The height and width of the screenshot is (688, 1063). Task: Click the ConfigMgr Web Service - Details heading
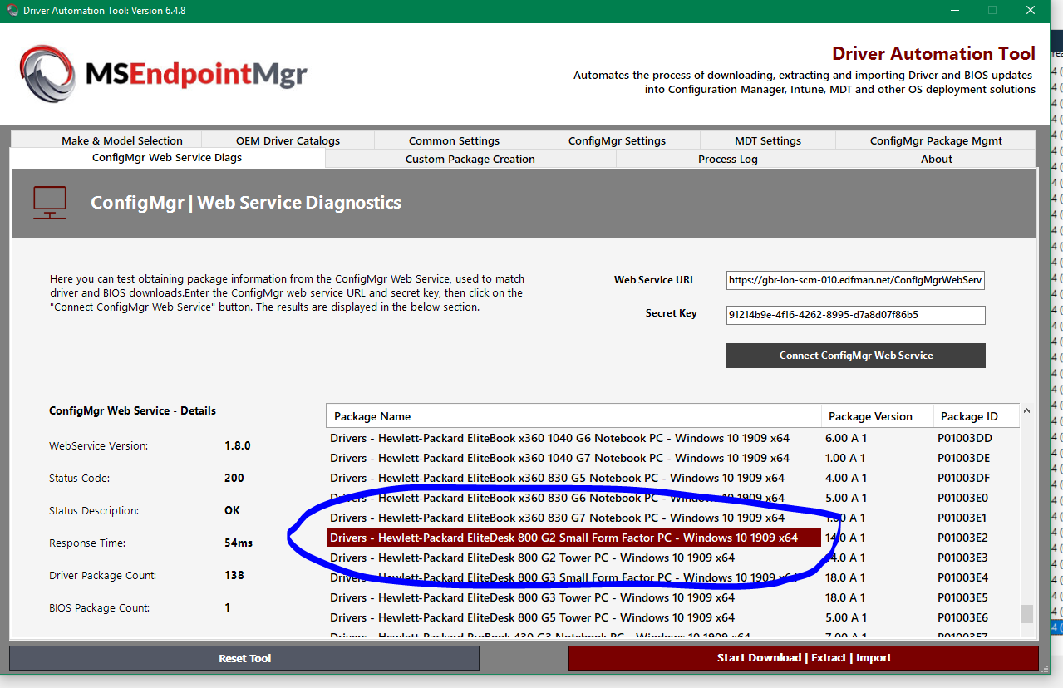(132, 410)
